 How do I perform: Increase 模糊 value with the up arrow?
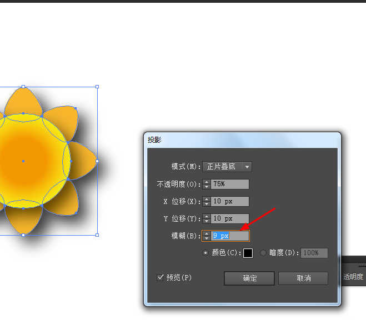click(207, 233)
